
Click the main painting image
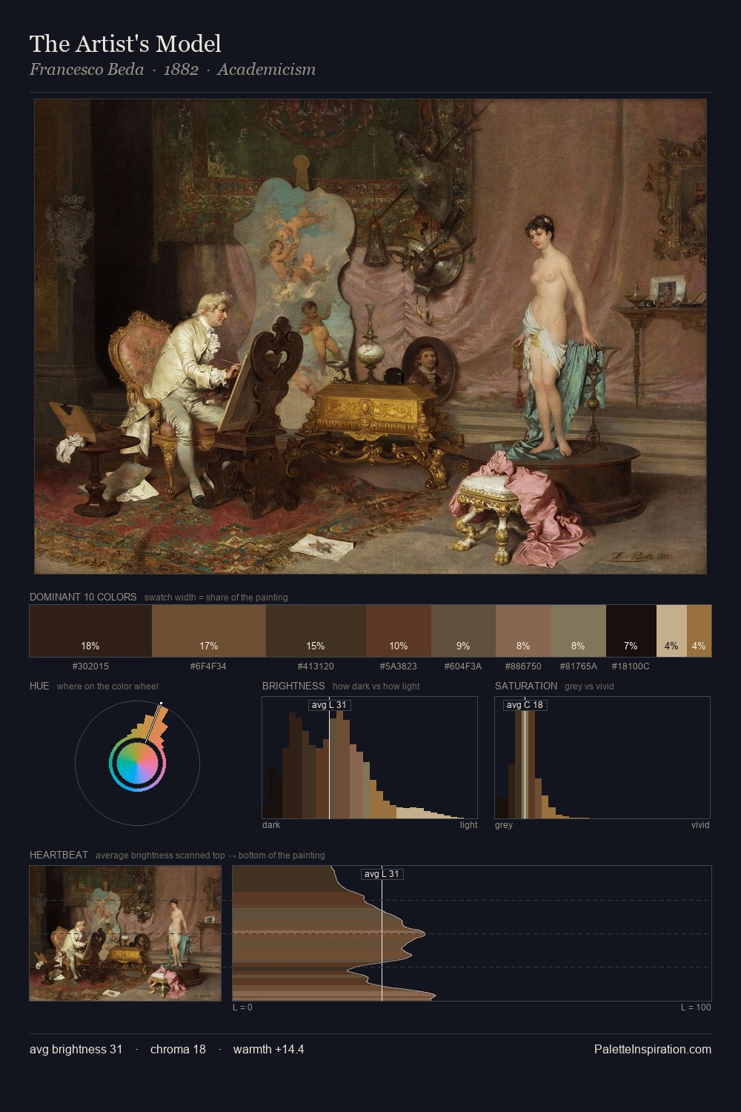[370, 337]
